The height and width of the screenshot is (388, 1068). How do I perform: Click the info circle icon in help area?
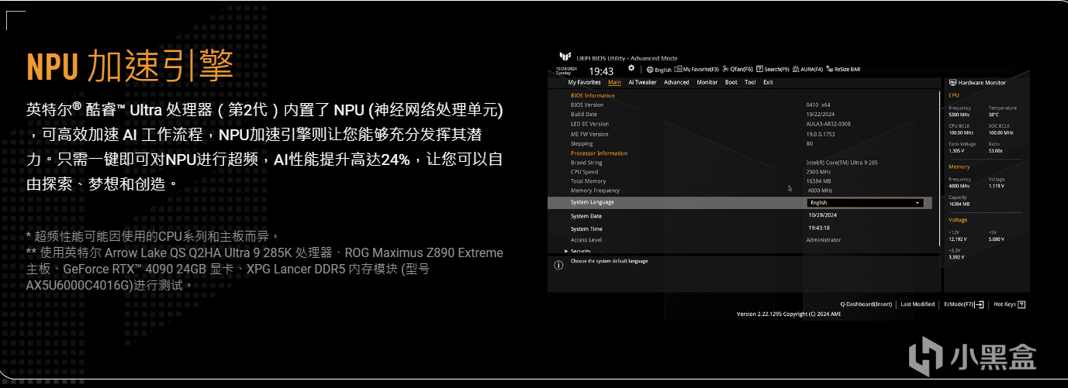tap(558, 265)
